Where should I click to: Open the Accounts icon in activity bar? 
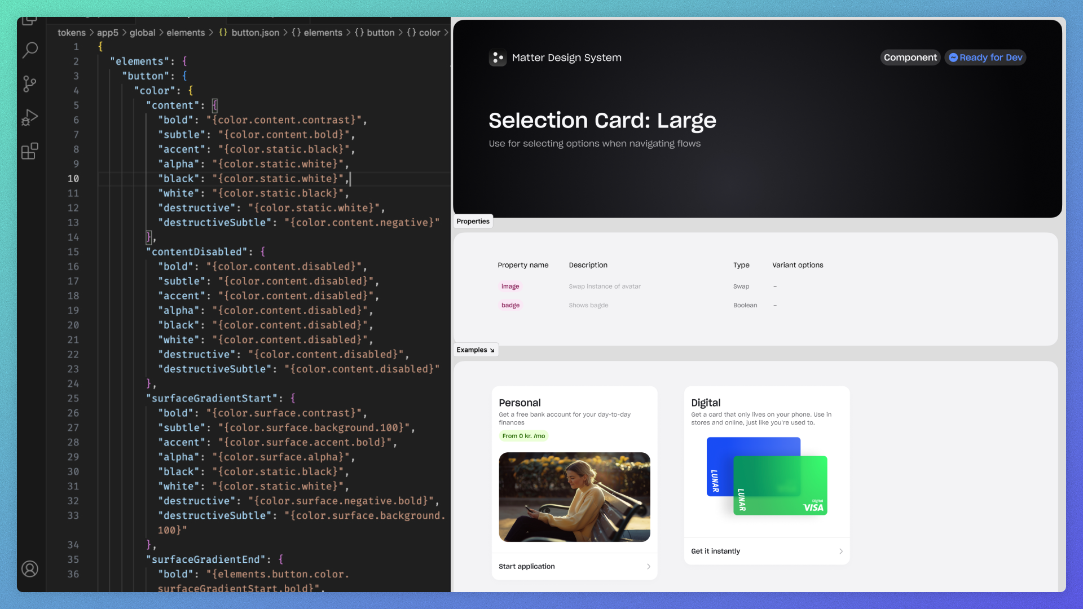click(30, 568)
